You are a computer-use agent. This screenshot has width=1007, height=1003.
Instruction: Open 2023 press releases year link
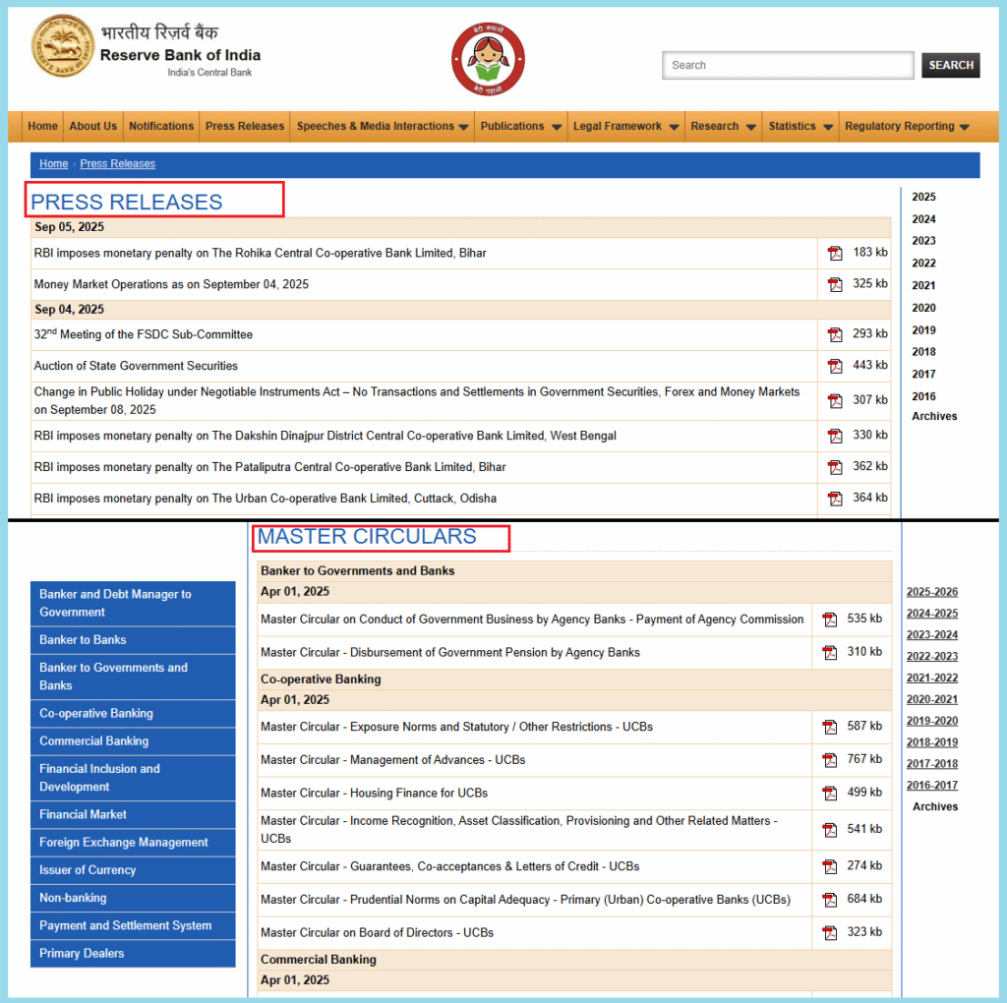923,242
